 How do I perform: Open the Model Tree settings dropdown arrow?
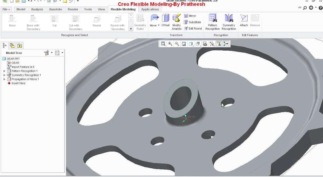(x=52, y=53)
